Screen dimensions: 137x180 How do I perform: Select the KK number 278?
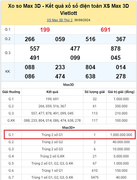point(121,76)
